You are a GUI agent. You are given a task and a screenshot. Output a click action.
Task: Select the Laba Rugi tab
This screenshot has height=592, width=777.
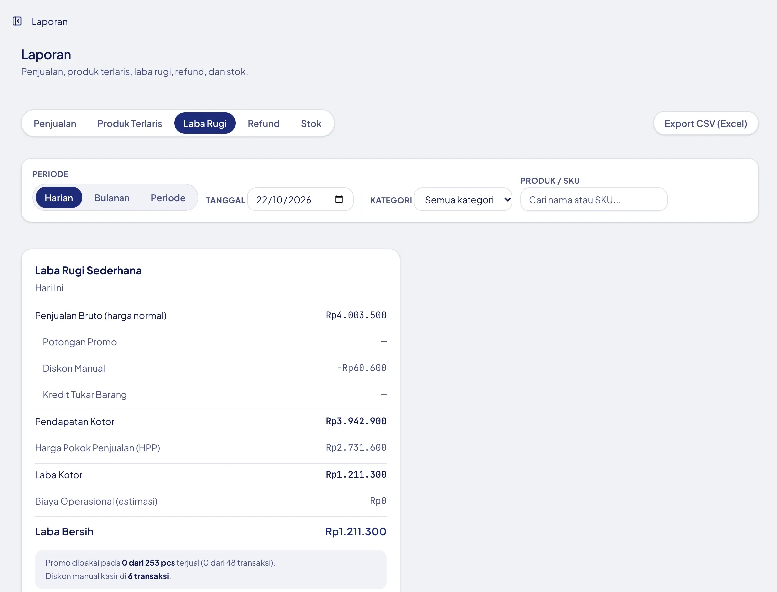205,123
